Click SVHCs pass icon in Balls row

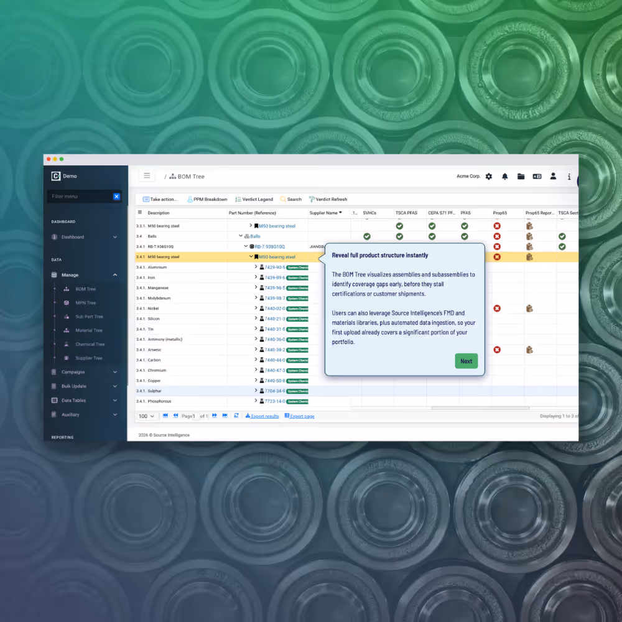click(367, 236)
